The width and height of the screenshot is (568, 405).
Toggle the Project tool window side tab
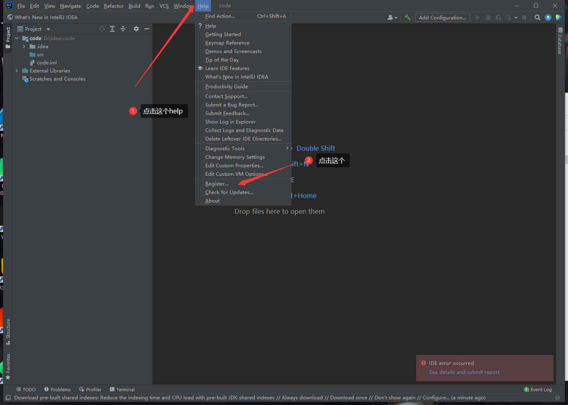8,38
